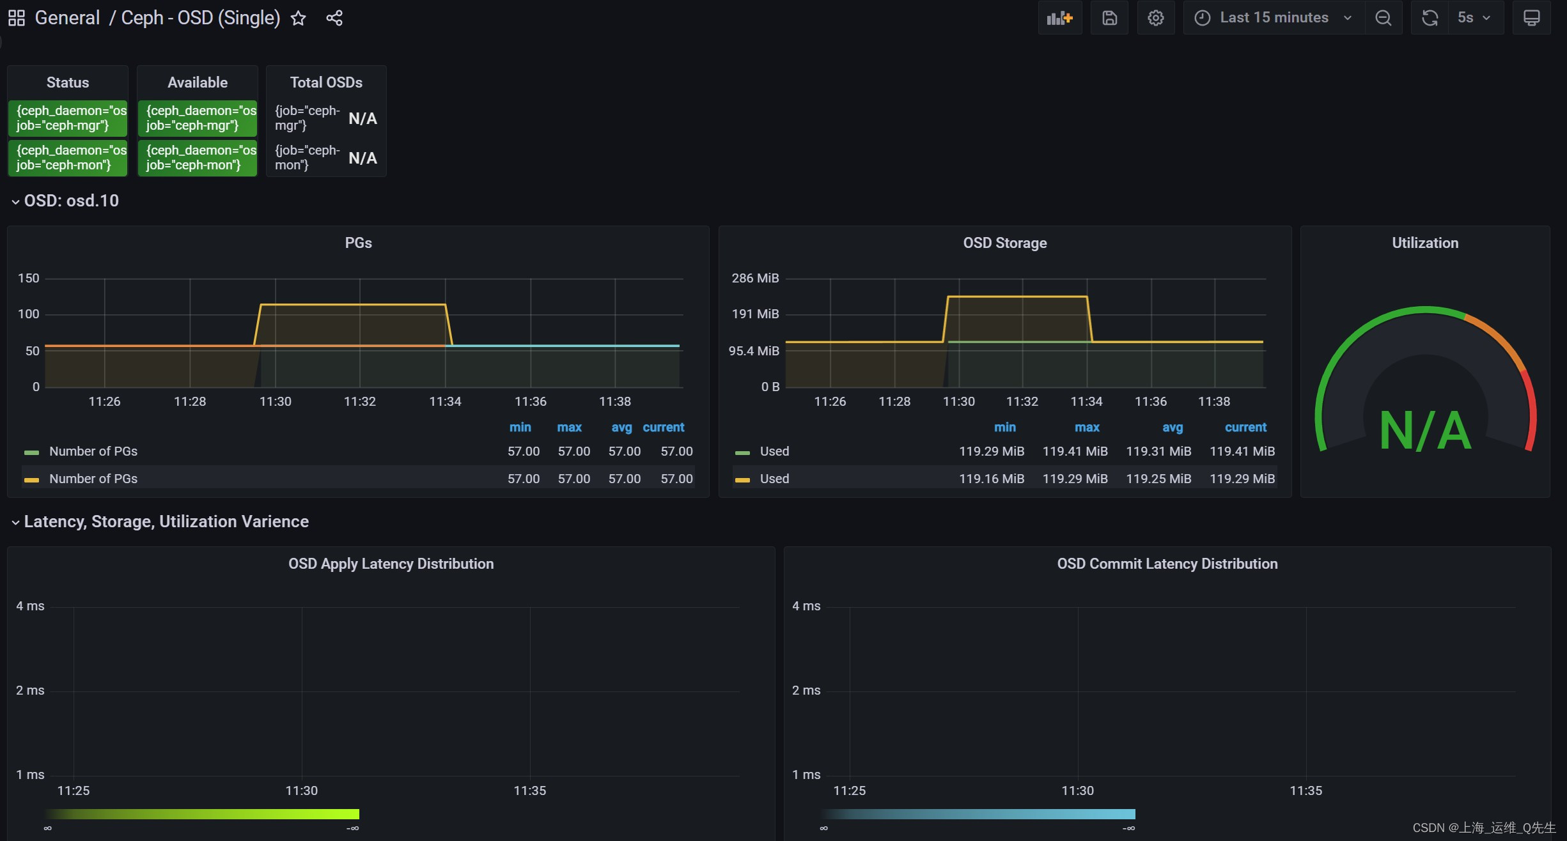Screen dimensions: 1567x841
Task: Open the share dashboard dialog
Action: 334,17
